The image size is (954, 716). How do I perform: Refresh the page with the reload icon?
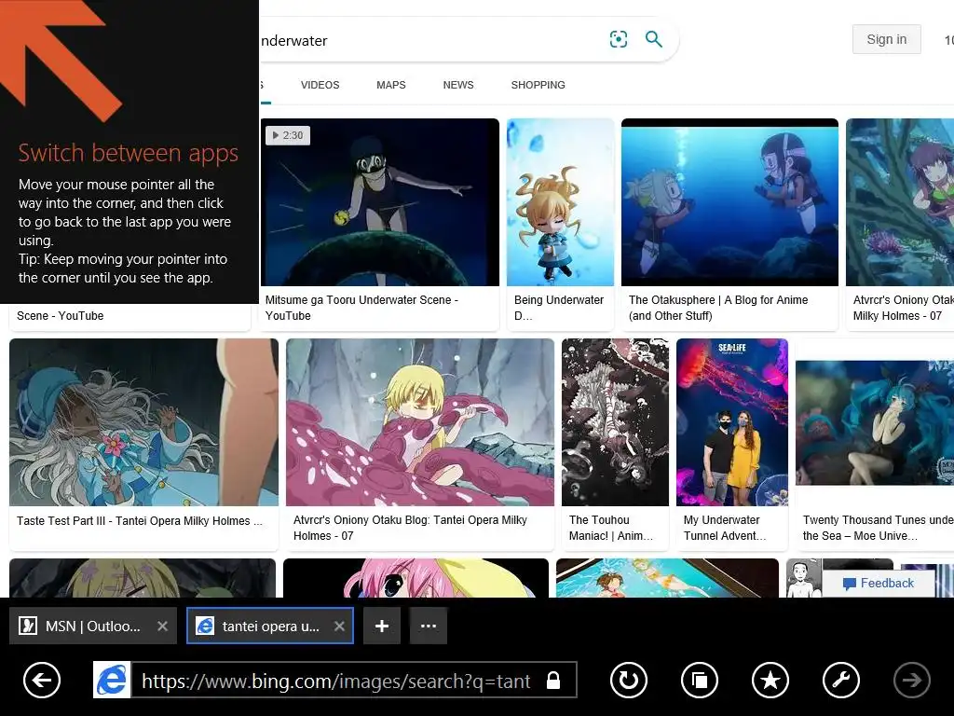coord(629,680)
